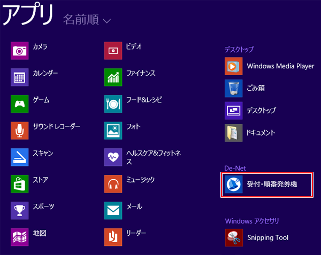
Task: Launch 受付・順番発券機 bell icon
Action: coord(234,185)
